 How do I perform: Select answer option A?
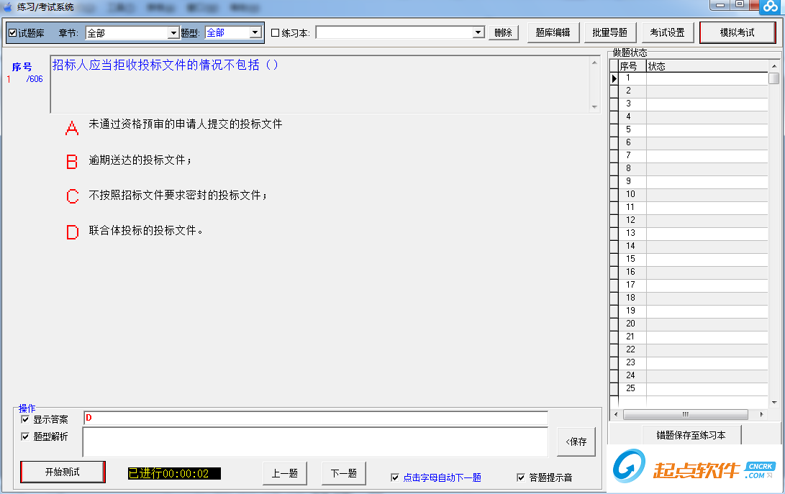pyautogui.click(x=71, y=128)
